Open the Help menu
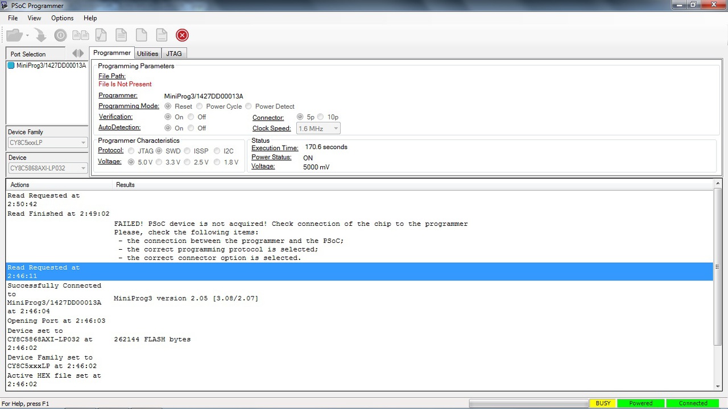The height and width of the screenshot is (409, 728). pos(90,18)
